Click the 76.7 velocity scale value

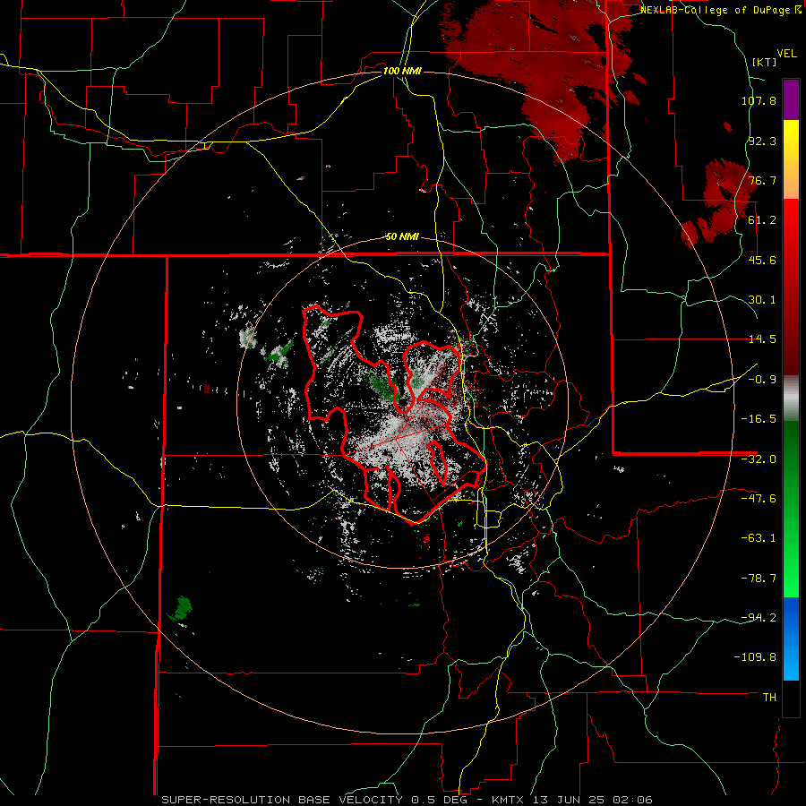click(x=762, y=180)
